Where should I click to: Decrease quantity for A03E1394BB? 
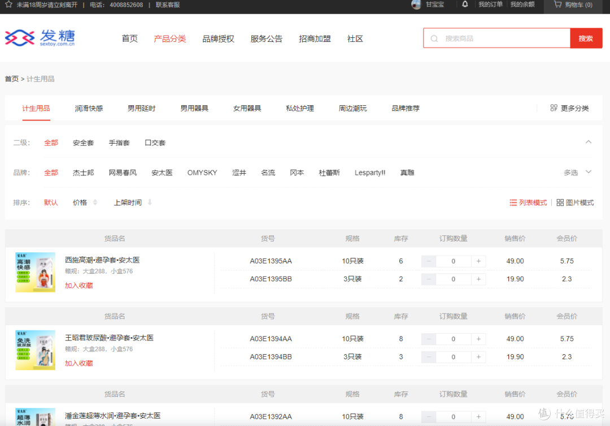pyautogui.click(x=429, y=357)
